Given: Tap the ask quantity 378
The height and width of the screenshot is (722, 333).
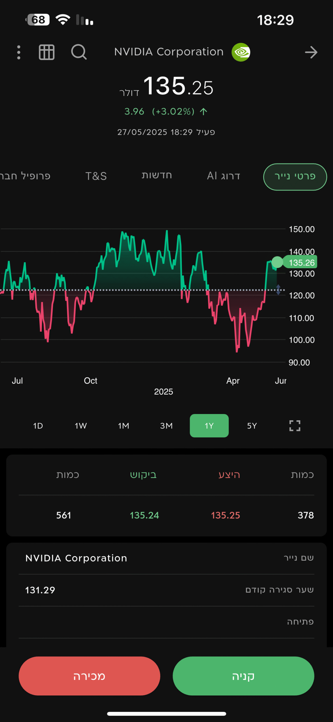Looking at the screenshot, I should (x=306, y=515).
